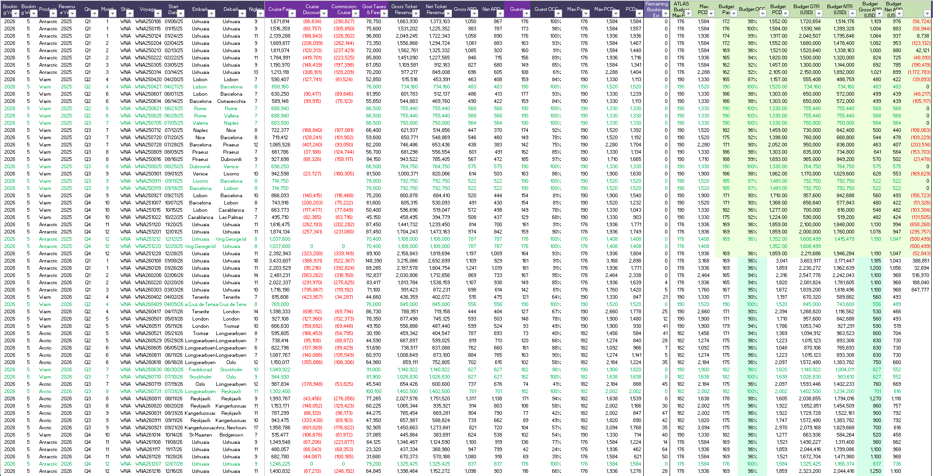933x476 pixels.
Task: Open the Cruise Discount filter arrow
Action: (324, 14)
